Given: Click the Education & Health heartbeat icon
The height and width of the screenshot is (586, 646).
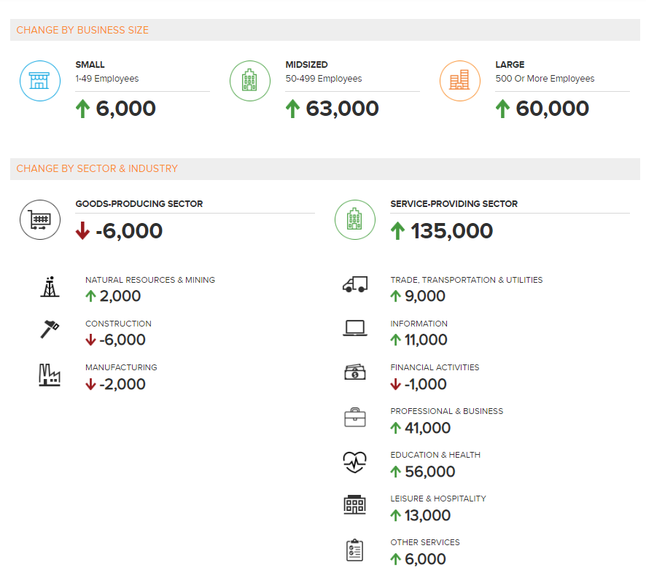Looking at the screenshot, I should click(354, 461).
